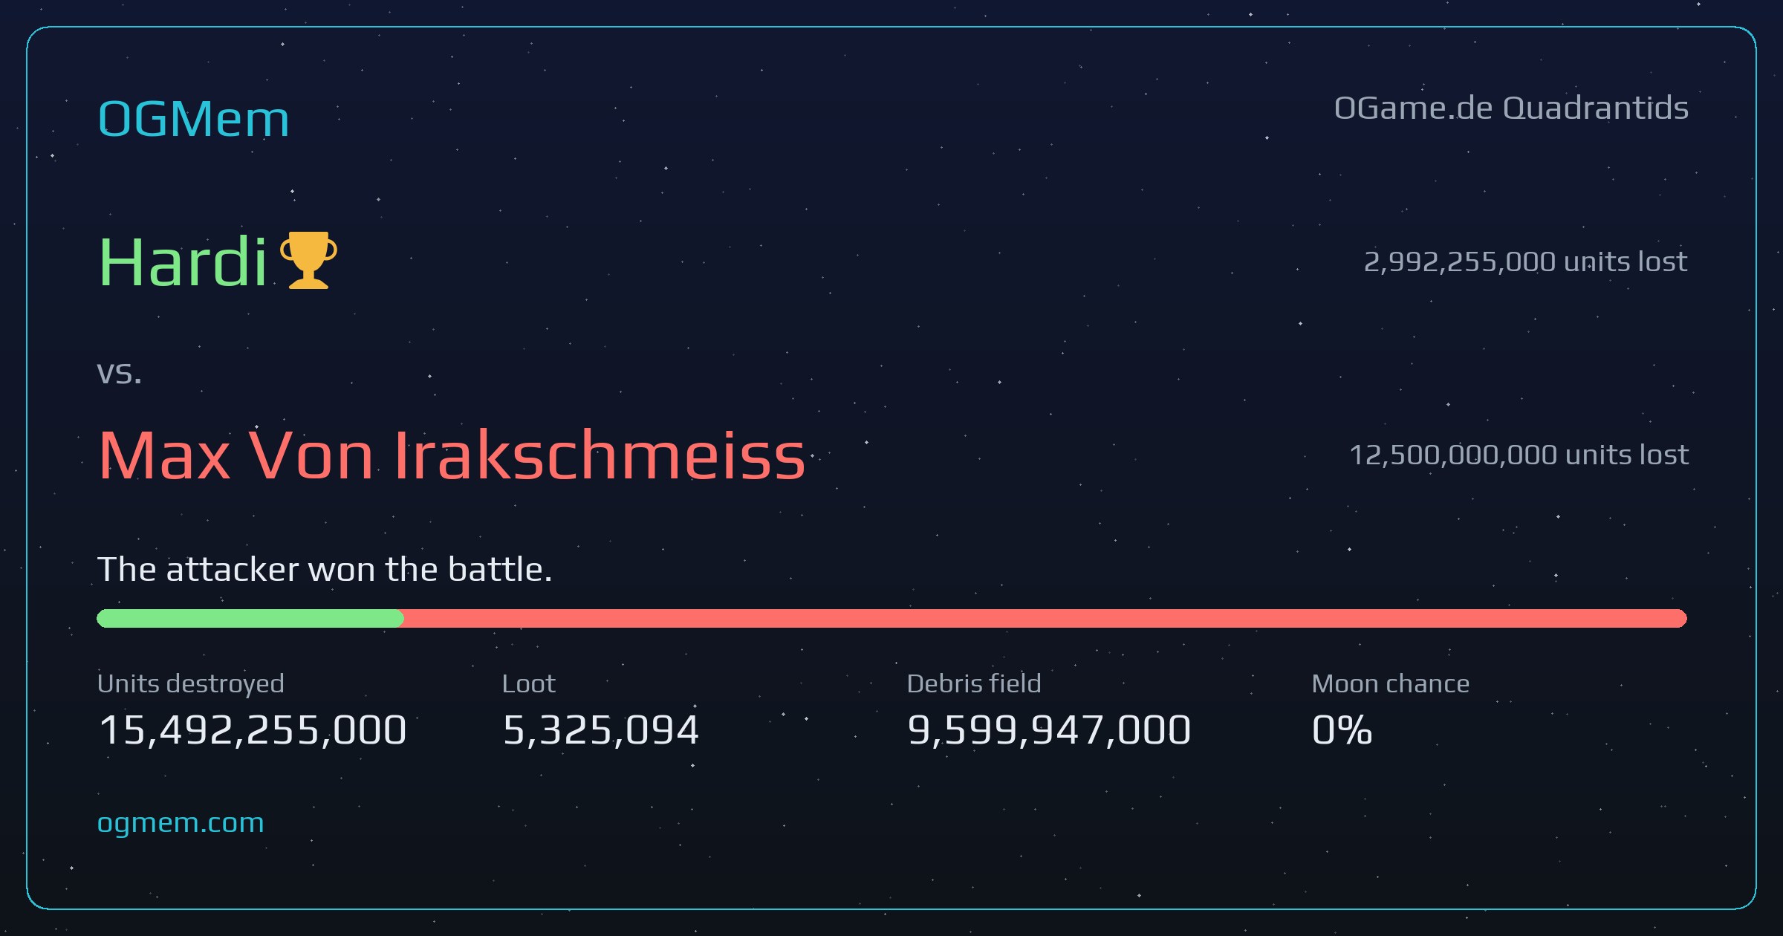The width and height of the screenshot is (1783, 936).
Task: Select the attacker name Hardi
Action: click(x=183, y=261)
